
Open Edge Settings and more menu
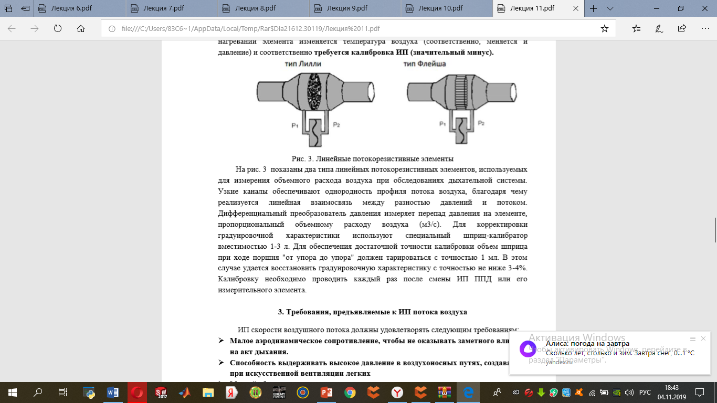click(x=704, y=29)
